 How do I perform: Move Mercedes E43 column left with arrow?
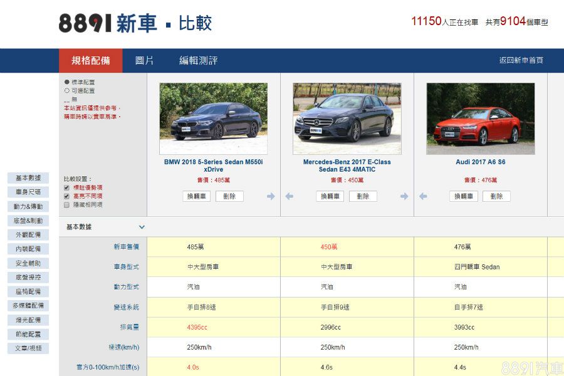point(289,196)
